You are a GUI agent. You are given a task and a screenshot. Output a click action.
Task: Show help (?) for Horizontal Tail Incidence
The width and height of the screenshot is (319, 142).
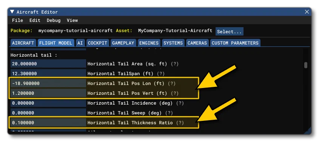click(180, 103)
